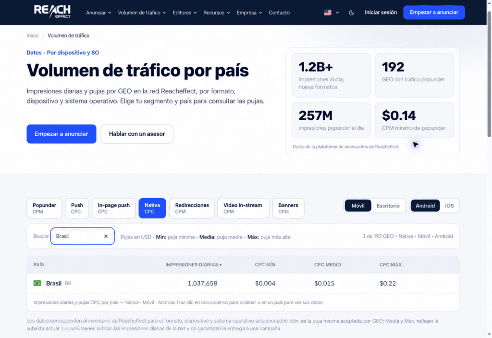This screenshot has height=338, width=492.
Task: Open the language selector chevron
Action: pos(338,13)
